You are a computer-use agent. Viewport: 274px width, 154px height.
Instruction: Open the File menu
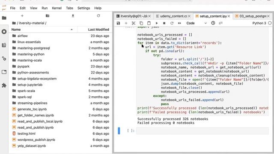point(12,8)
